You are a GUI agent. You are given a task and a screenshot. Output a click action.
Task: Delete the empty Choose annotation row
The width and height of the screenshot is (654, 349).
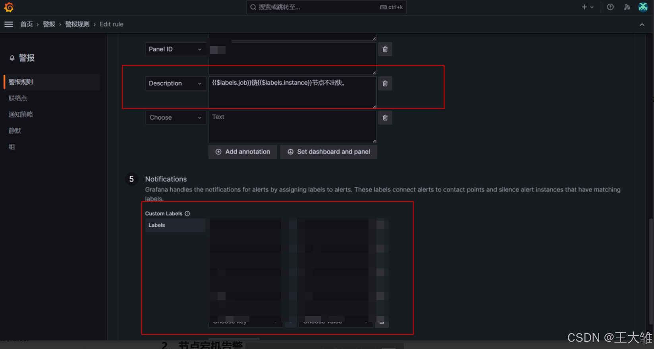tap(385, 118)
